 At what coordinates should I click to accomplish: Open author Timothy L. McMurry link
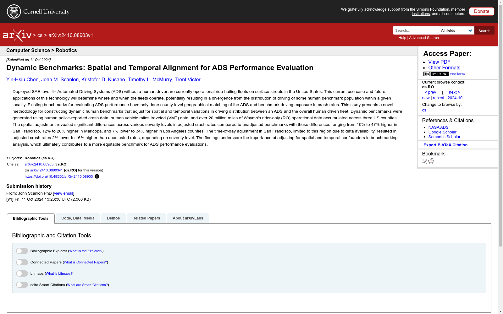(x=150, y=80)
